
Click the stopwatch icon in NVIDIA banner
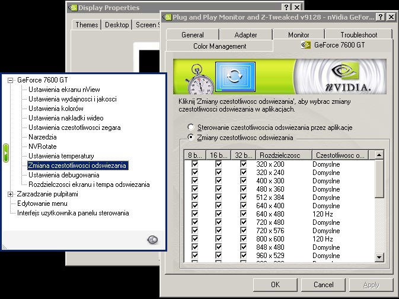[200, 79]
